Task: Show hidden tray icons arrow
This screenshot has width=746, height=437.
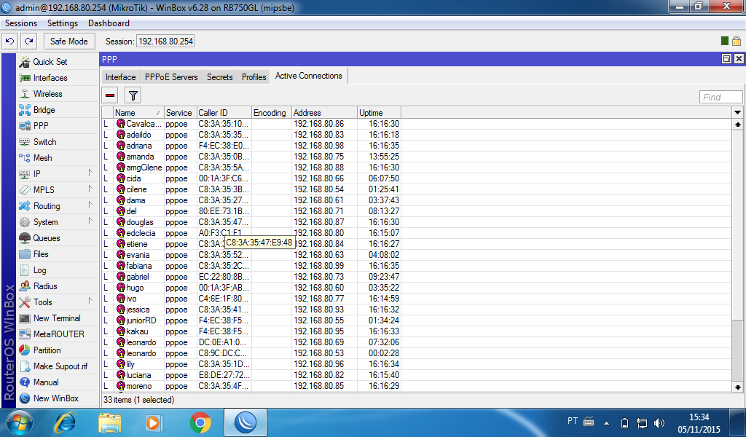Action: [606, 422]
